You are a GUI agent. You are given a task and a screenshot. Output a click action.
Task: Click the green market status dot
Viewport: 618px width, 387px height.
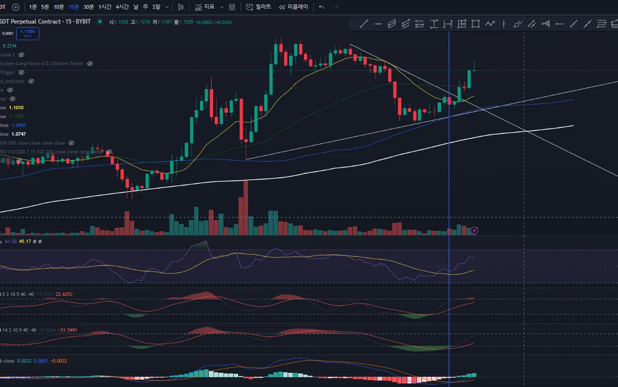(x=100, y=22)
